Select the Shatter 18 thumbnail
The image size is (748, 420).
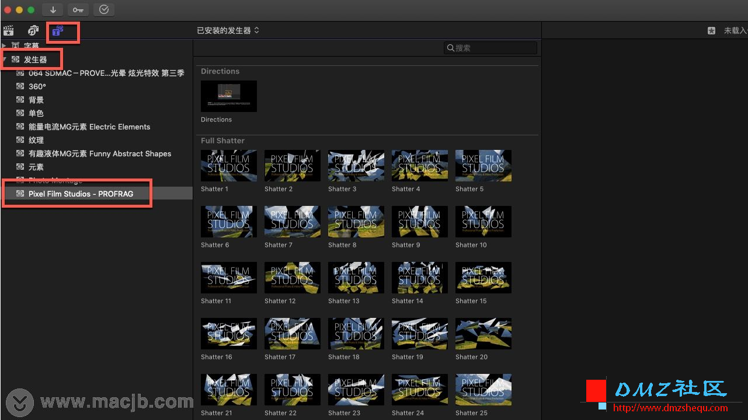pyautogui.click(x=356, y=334)
